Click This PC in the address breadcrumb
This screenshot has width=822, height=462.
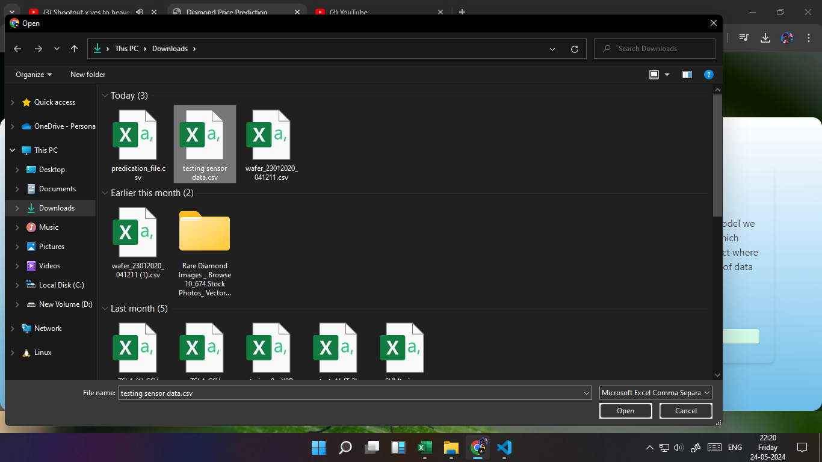click(126, 49)
